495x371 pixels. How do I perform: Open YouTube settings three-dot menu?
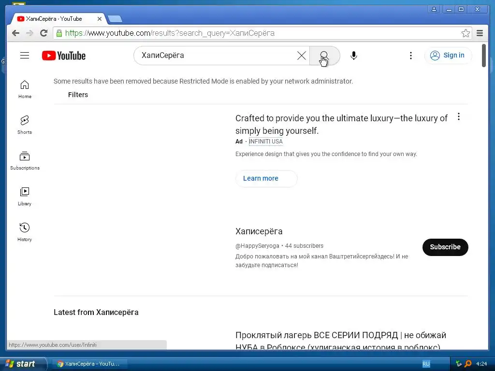(411, 56)
